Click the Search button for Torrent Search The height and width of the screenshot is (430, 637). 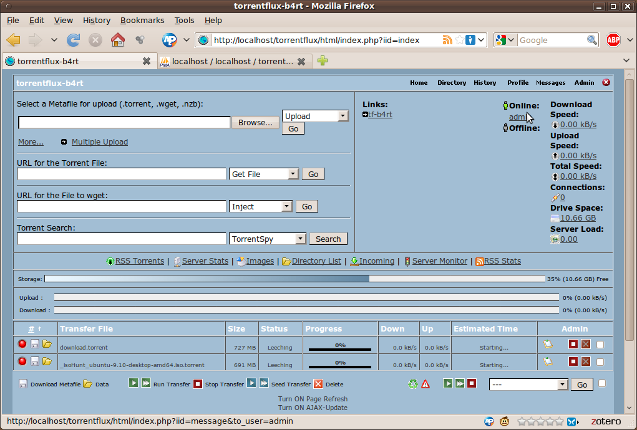click(x=328, y=239)
